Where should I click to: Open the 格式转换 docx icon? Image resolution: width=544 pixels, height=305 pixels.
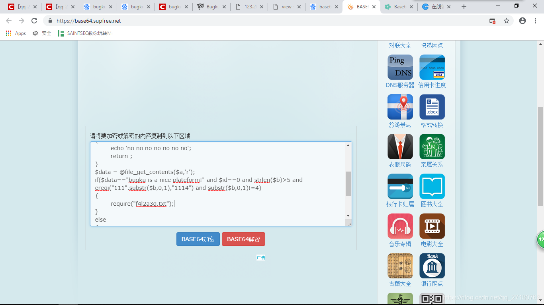coord(432,107)
